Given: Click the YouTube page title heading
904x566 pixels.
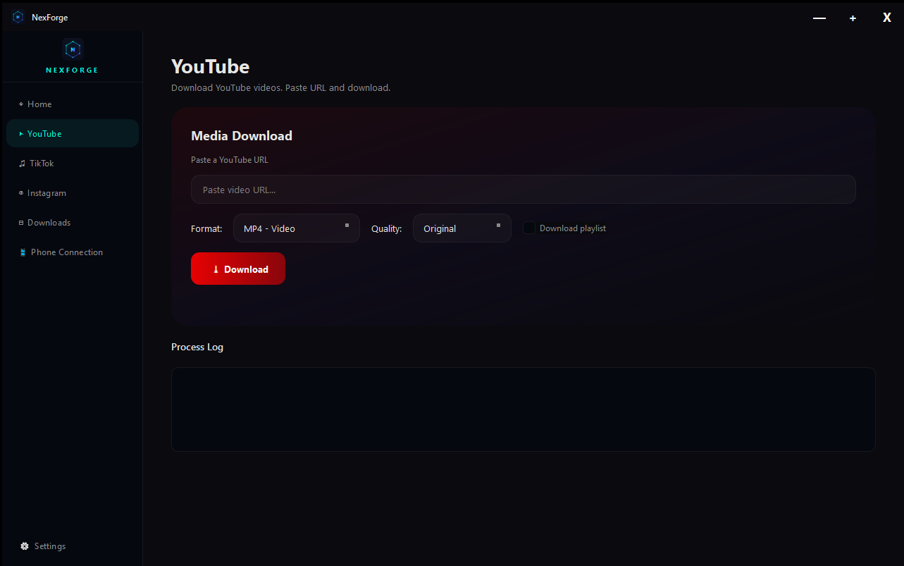Looking at the screenshot, I should pos(211,67).
